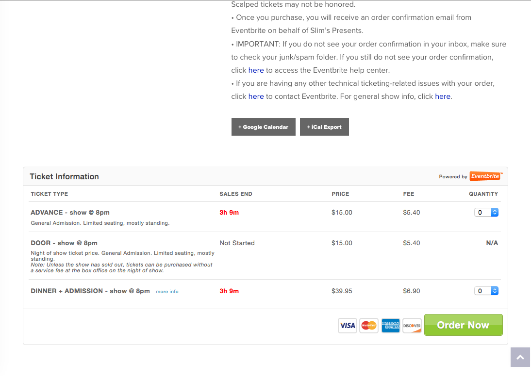This screenshot has width=531, height=376.
Task: Follow 'here' link to Eventbrite help center
Action: click(256, 70)
